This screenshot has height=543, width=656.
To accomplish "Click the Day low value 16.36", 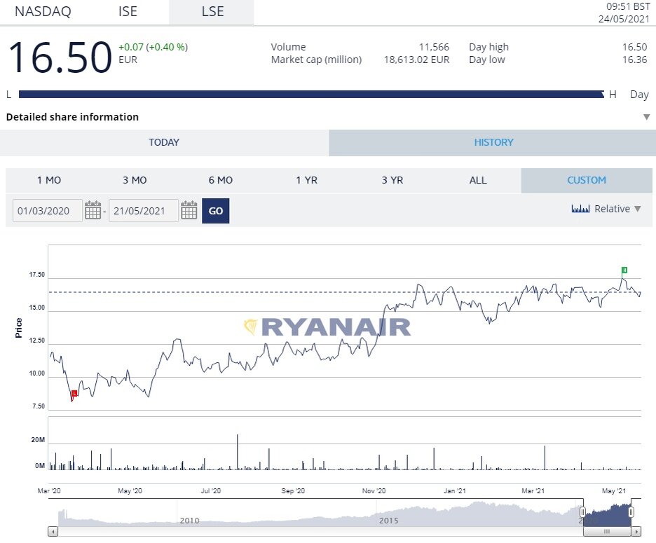I will point(634,60).
